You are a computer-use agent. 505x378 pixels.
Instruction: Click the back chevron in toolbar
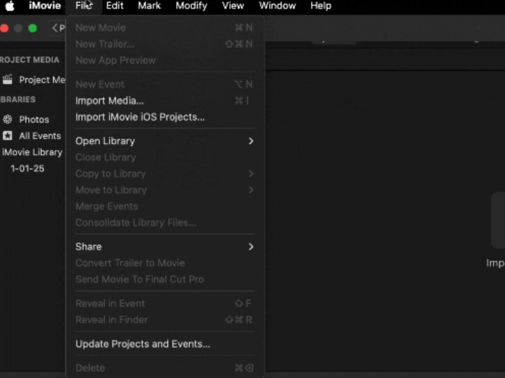coord(55,28)
